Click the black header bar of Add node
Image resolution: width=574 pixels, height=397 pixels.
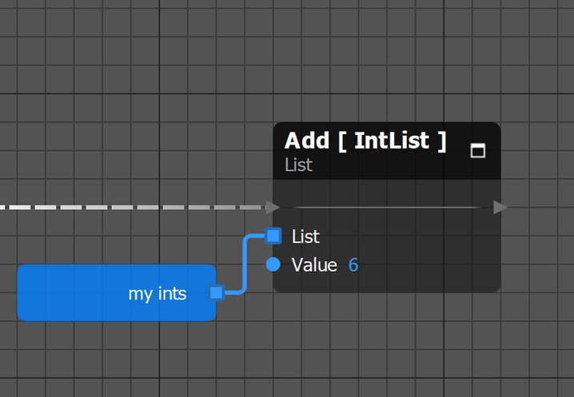(x=387, y=151)
